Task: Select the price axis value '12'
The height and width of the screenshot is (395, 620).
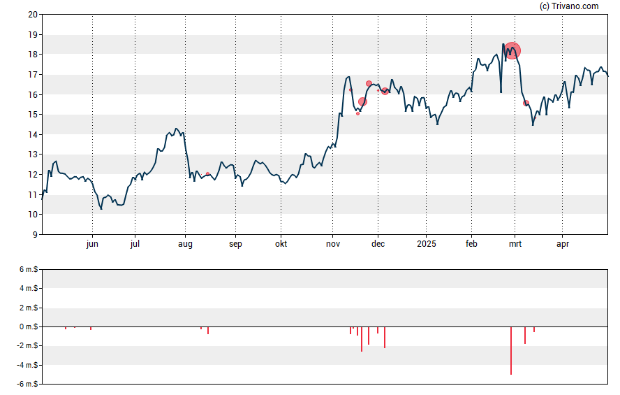Action: point(33,175)
